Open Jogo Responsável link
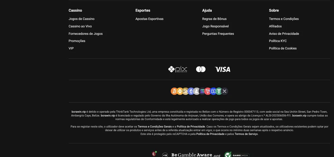Image resolution: width=334 pixels, height=157 pixels. (x=215, y=26)
